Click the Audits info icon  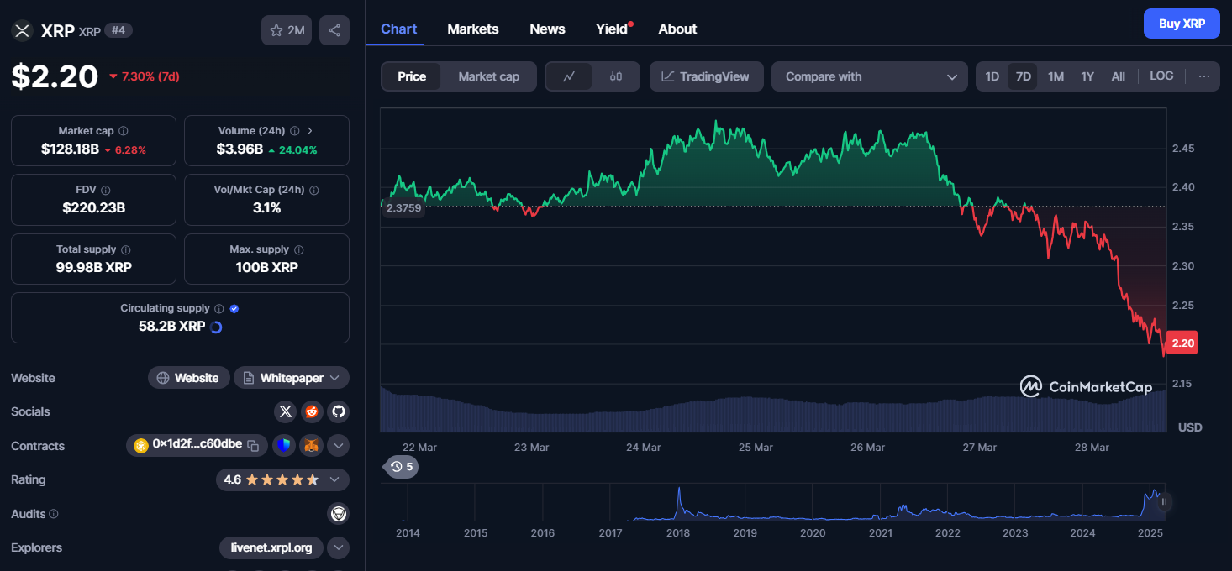[x=54, y=513]
